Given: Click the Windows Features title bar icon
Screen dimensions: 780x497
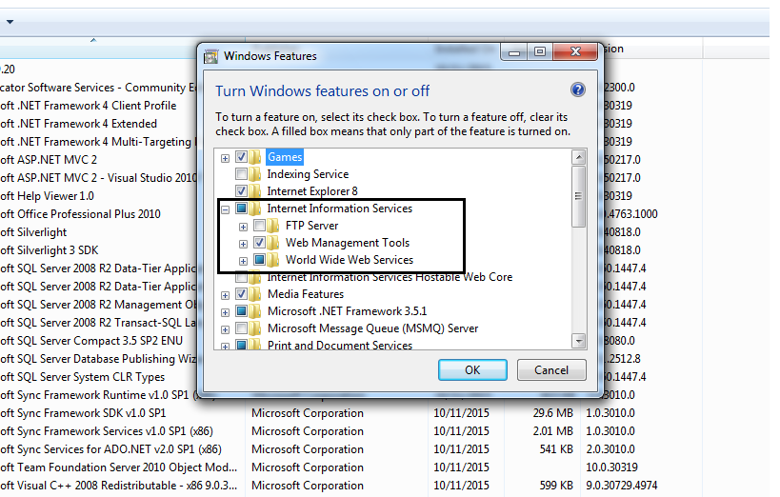Looking at the screenshot, I should (x=210, y=56).
